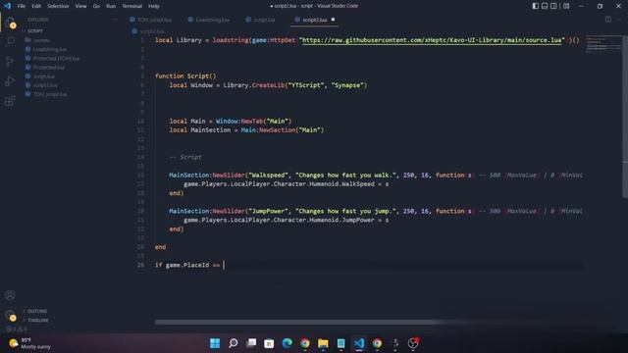Screen dimensions: 628x353
Task: Open the Source Control view
Action: [x=10, y=61]
